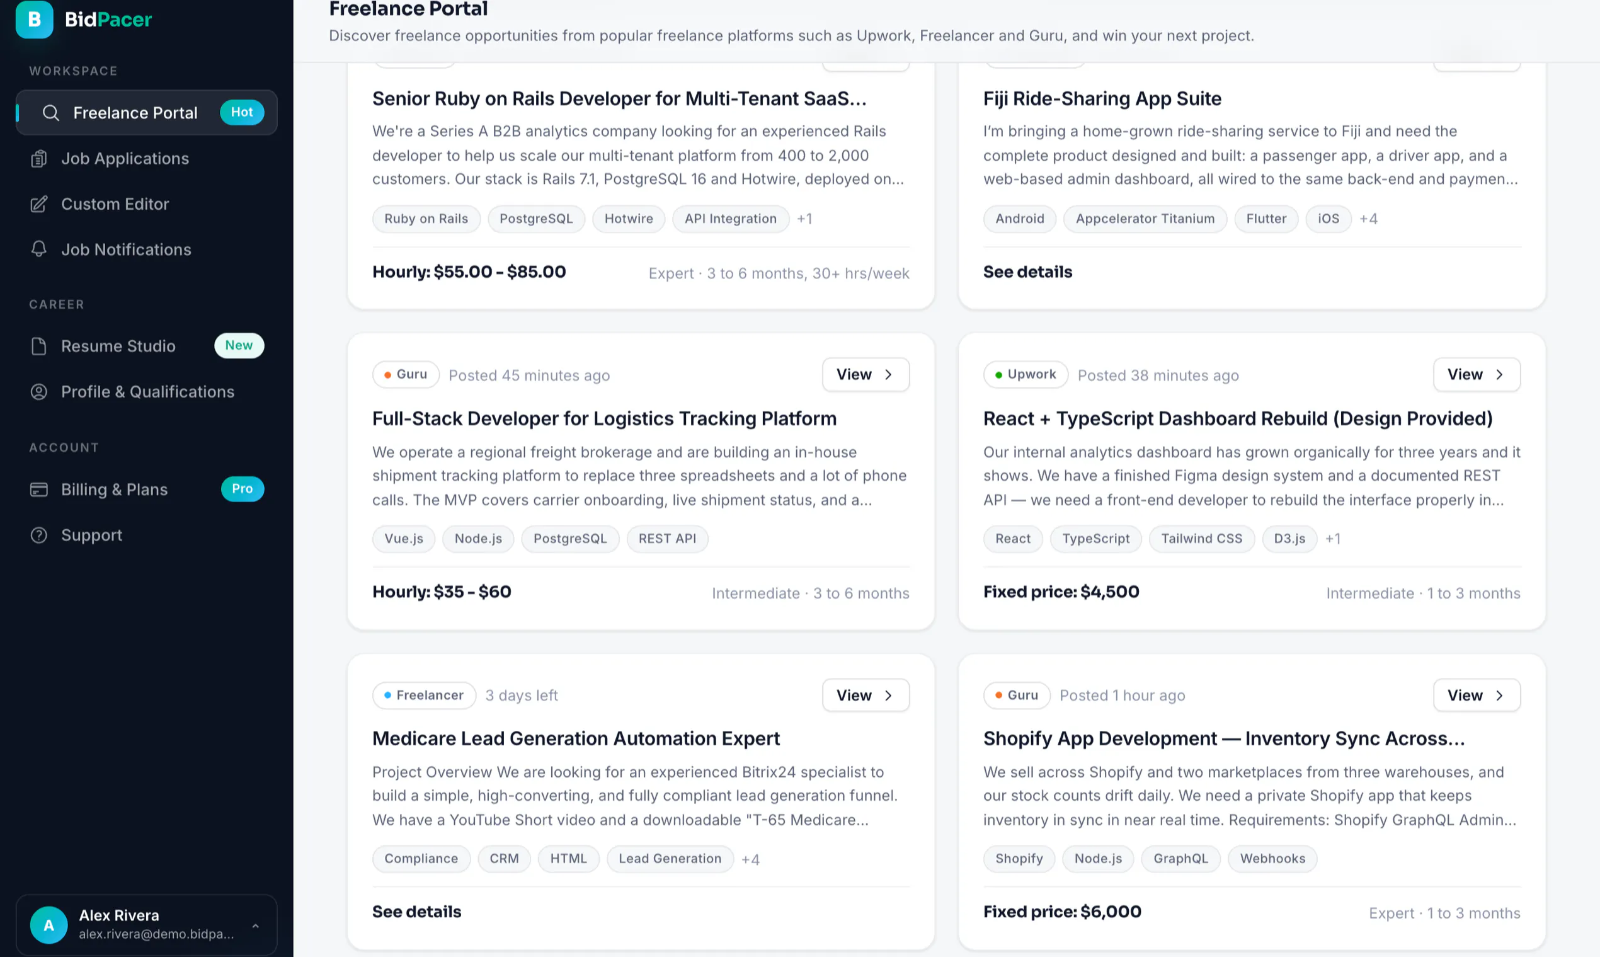Image resolution: width=1600 pixels, height=957 pixels.
Task: Click the Pro badge on Billing & Plans
Action: pos(243,489)
